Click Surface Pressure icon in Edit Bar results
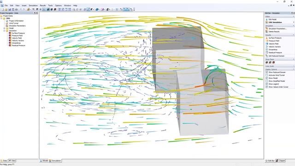295x166 pixels. (x=267, y=38)
